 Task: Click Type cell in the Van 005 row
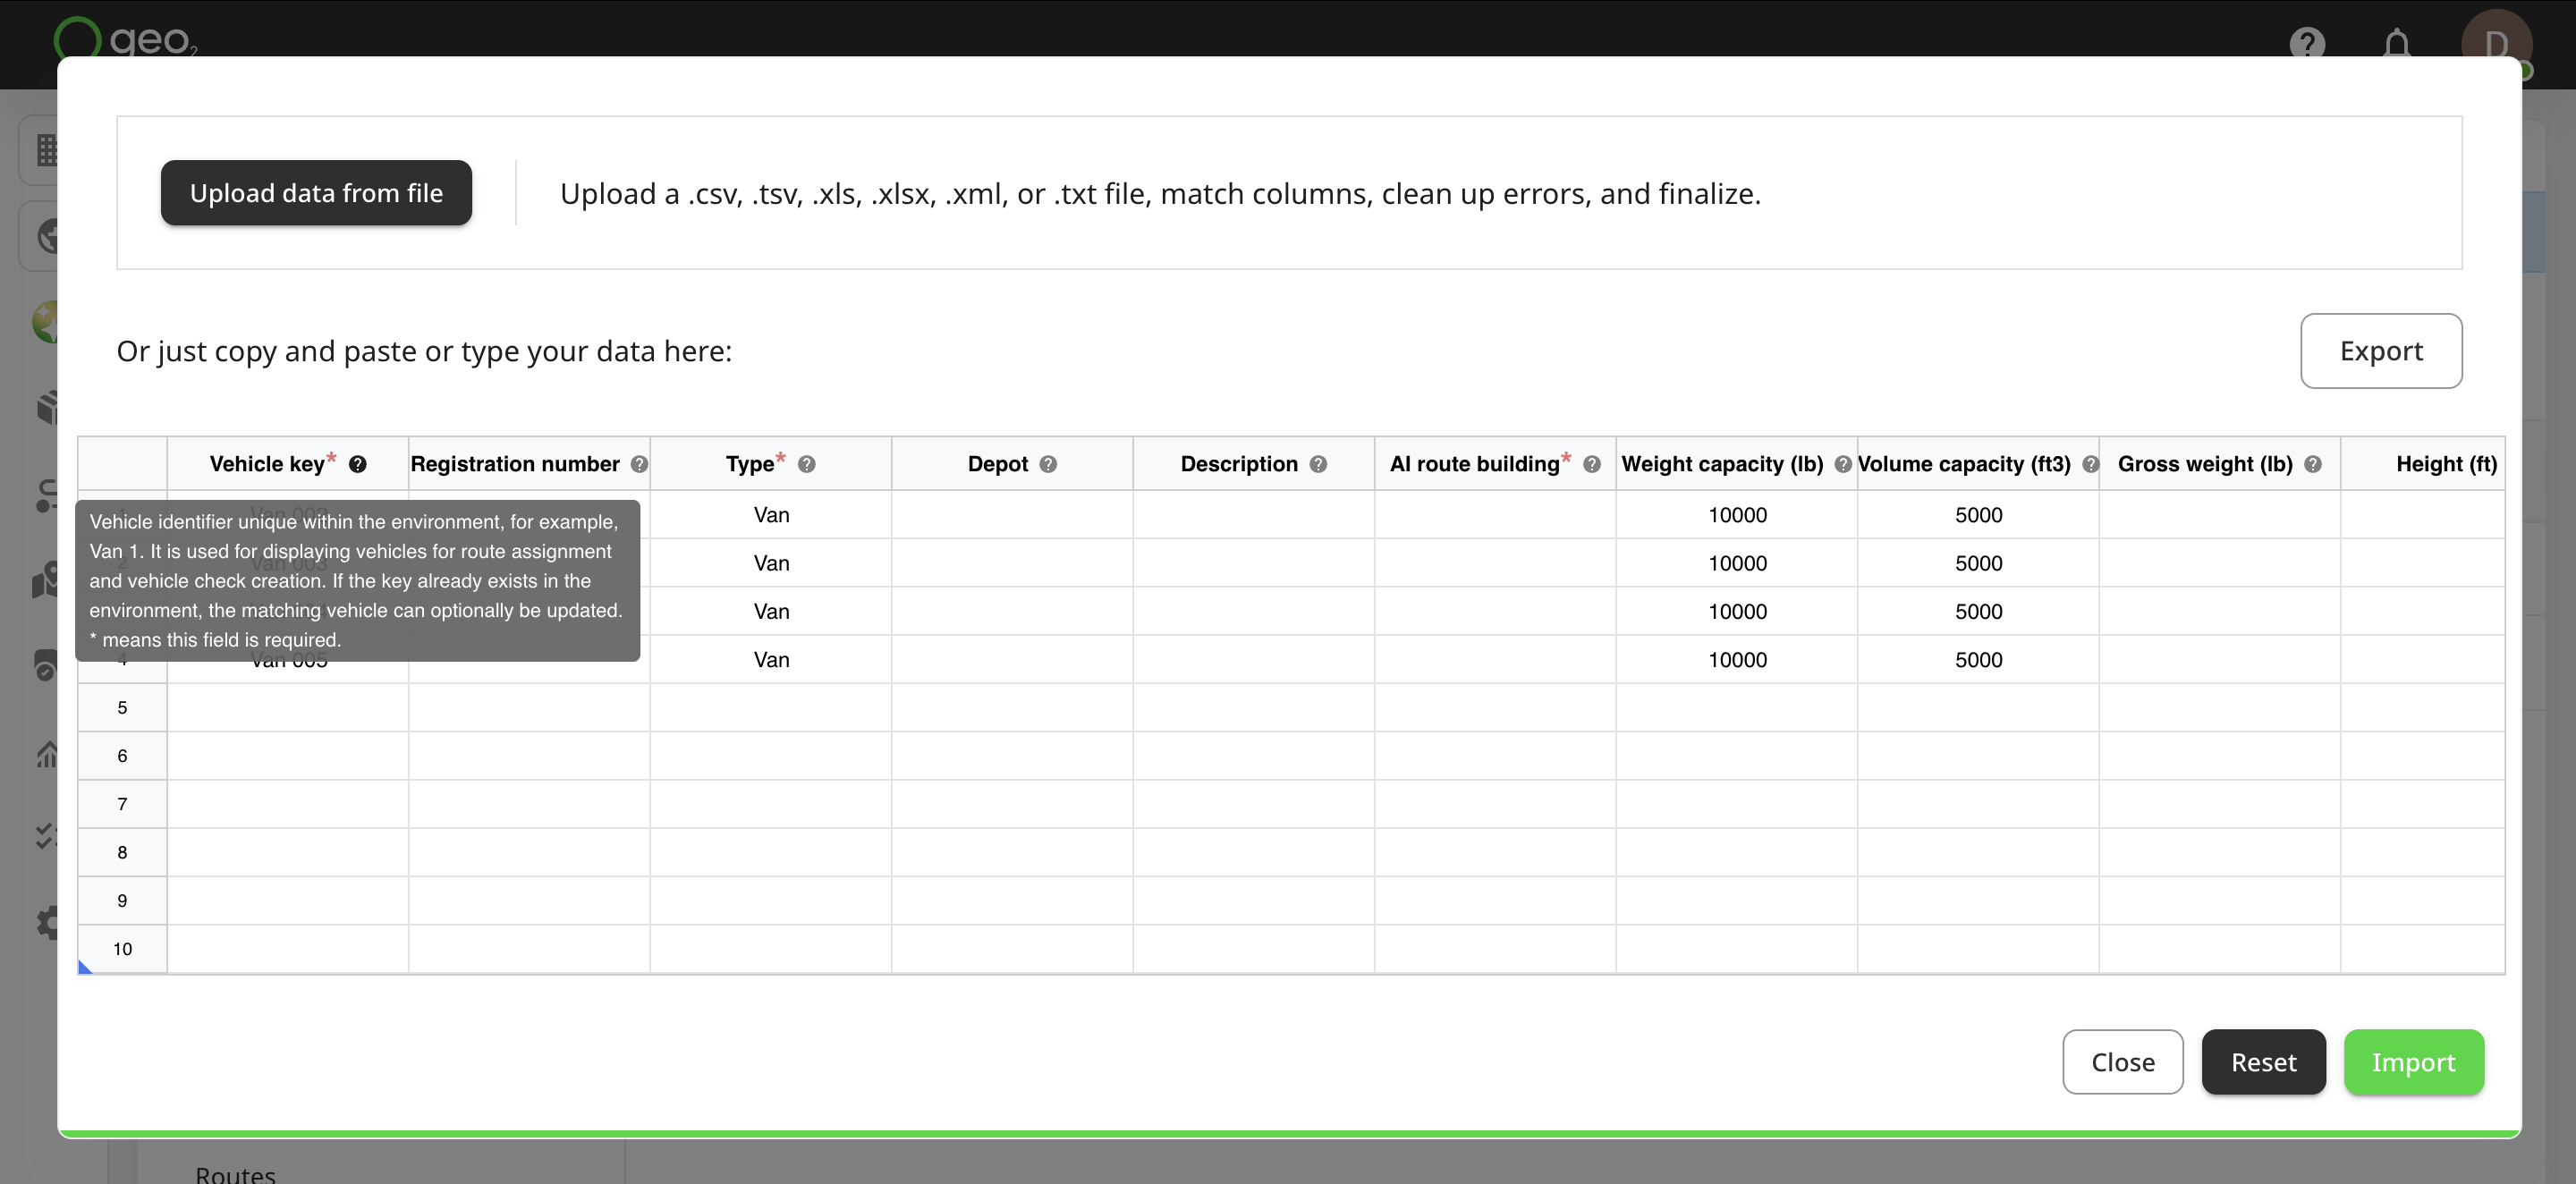click(x=770, y=660)
